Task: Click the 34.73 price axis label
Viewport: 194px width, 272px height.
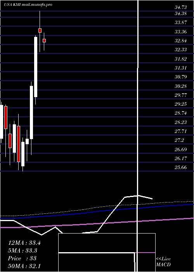Action: (x=181, y=7)
